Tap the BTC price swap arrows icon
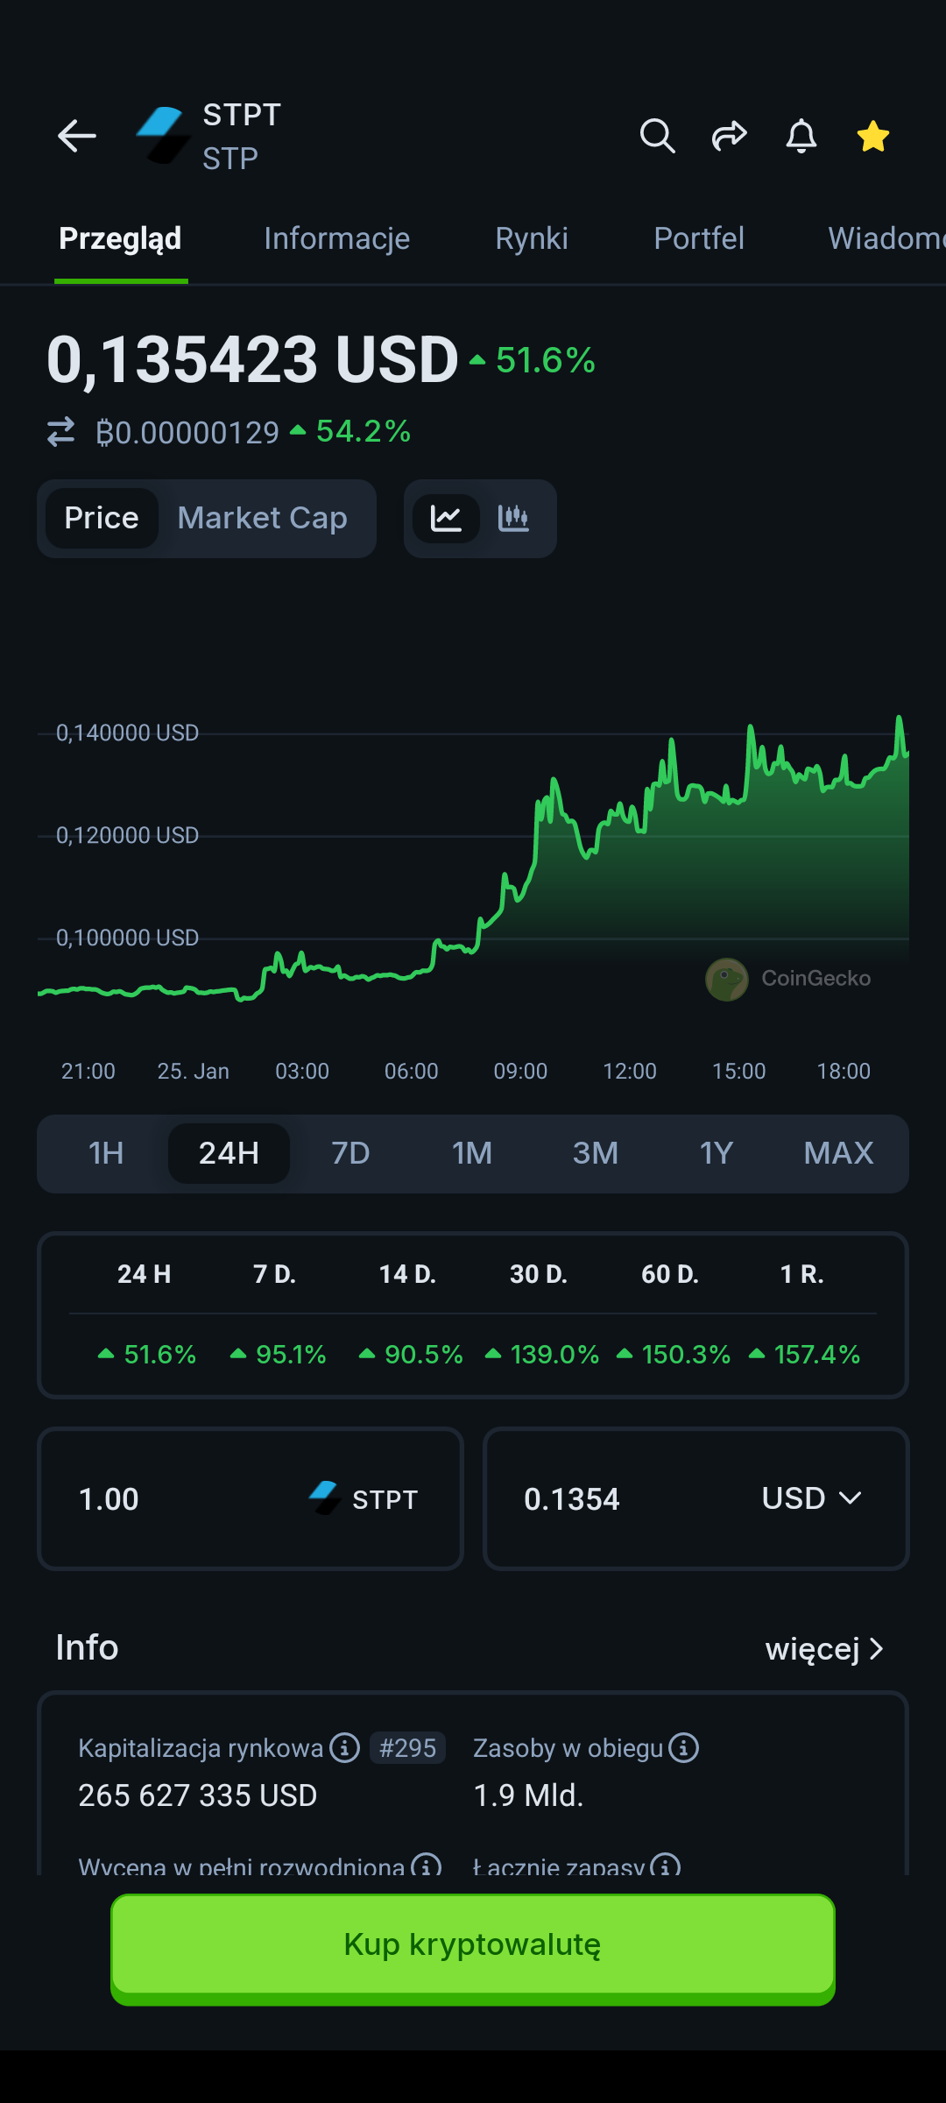This screenshot has height=2103, width=946. pos(60,432)
